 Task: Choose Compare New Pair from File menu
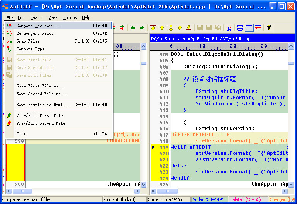58,26
